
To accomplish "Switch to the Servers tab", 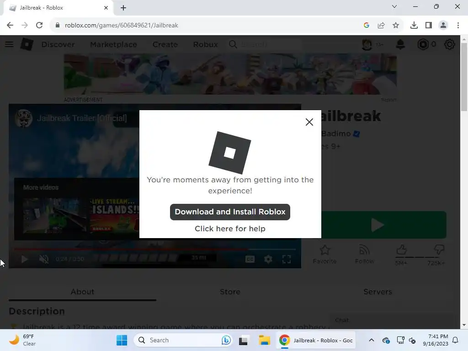I will coord(378,292).
